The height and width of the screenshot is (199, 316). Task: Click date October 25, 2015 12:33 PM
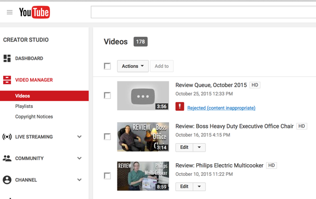click(x=204, y=94)
